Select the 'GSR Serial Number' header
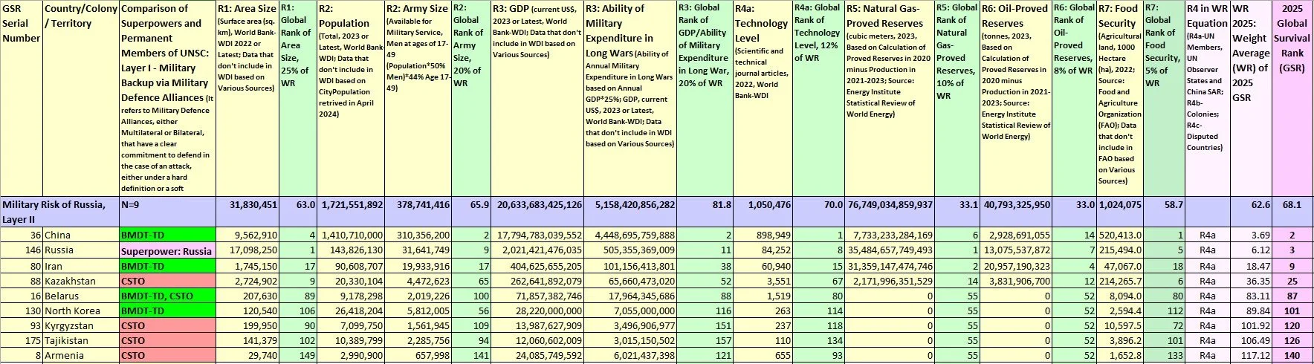This screenshot has height=364, width=1314. 22,98
